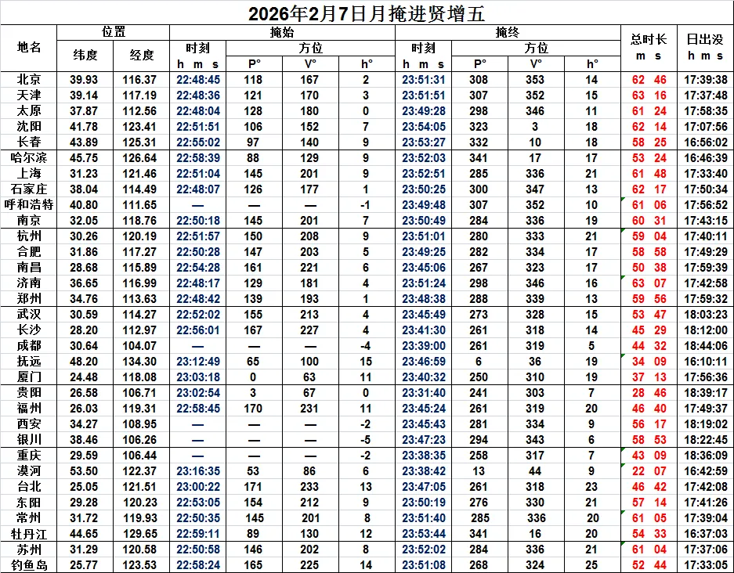The width and height of the screenshot is (734, 573).
Task: Click 哈尔滨 start time 22:58:39
Action: click(198, 157)
